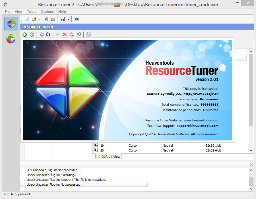Viewport: 256px width, 199px height.
Task: Click the 999999999 licenses value
Action: pos(209,105)
